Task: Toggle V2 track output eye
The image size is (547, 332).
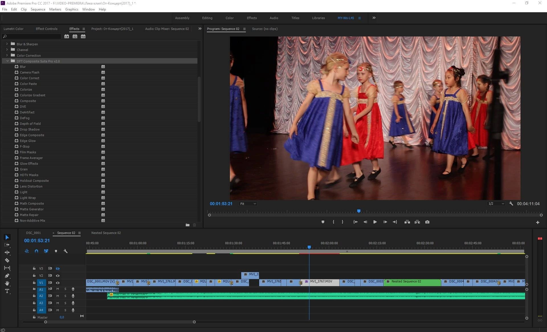Action: click(x=58, y=276)
